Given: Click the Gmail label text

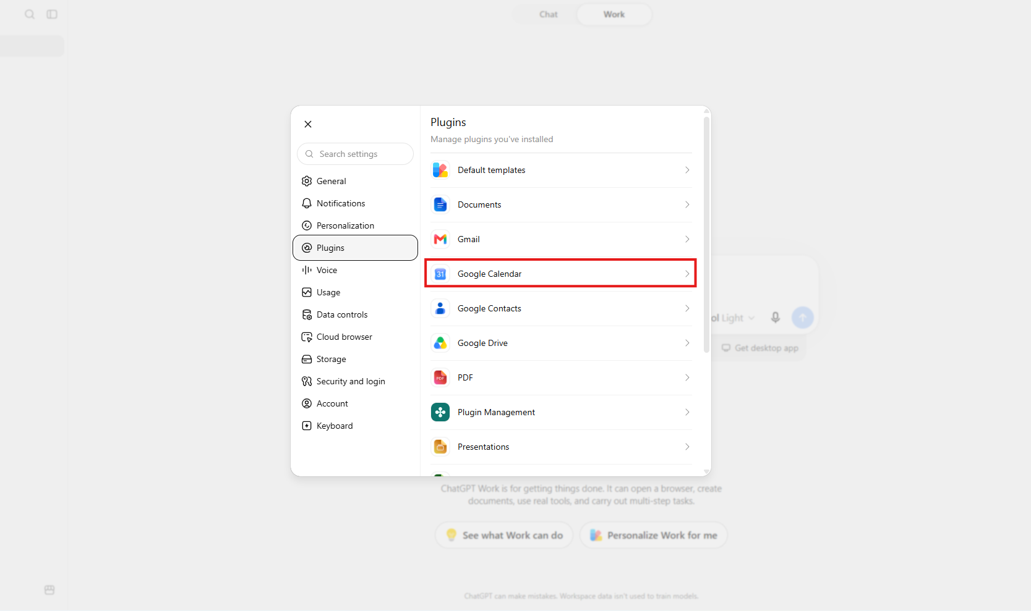Looking at the screenshot, I should [469, 239].
